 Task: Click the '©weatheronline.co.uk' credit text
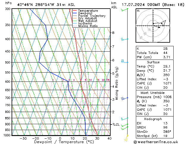coord(156,142)
